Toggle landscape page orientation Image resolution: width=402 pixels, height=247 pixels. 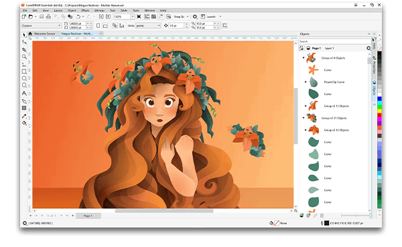click(x=105, y=25)
